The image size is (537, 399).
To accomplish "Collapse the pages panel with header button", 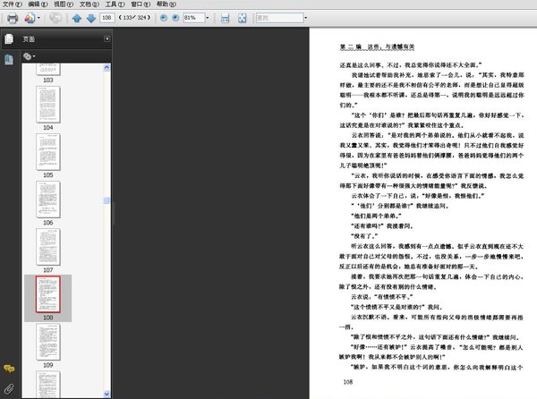I will click(107, 39).
